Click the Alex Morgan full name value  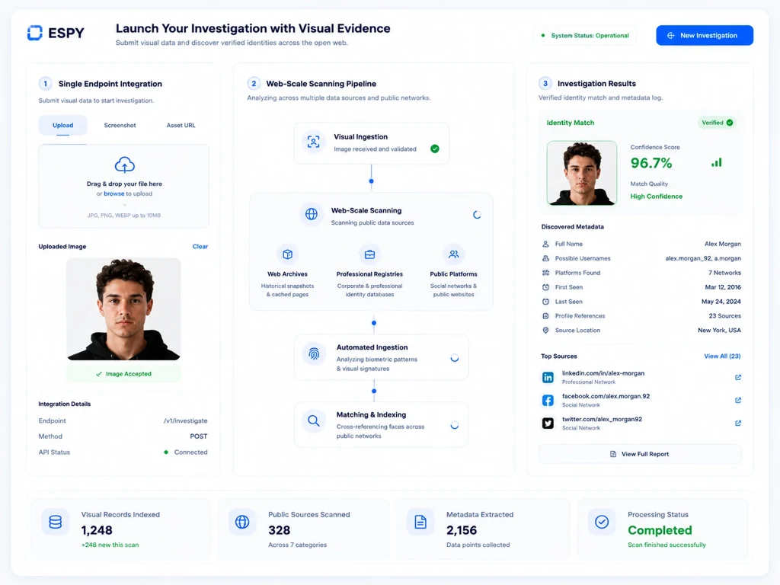pos(722,244)
